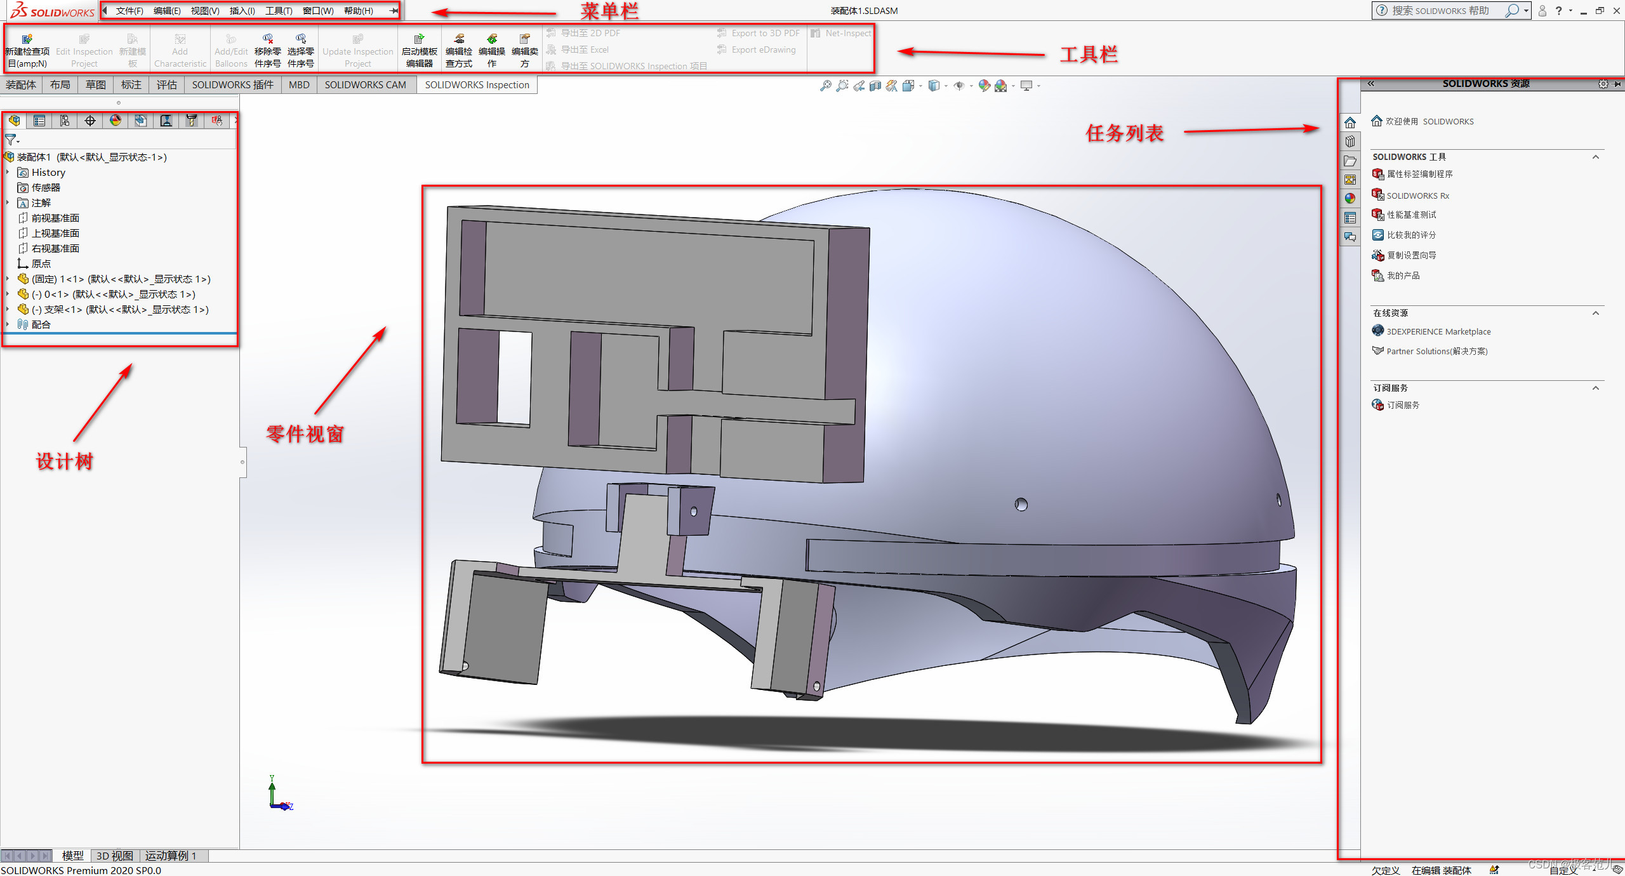Screen dimensions: 1625x876
Task: Open the 3DEXPERIENCE Marketplace link
Action: tap(1438, 331)
